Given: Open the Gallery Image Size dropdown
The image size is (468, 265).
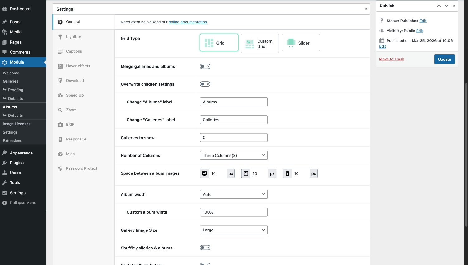Looking at the screenshot, I should (x=234, y=230).
